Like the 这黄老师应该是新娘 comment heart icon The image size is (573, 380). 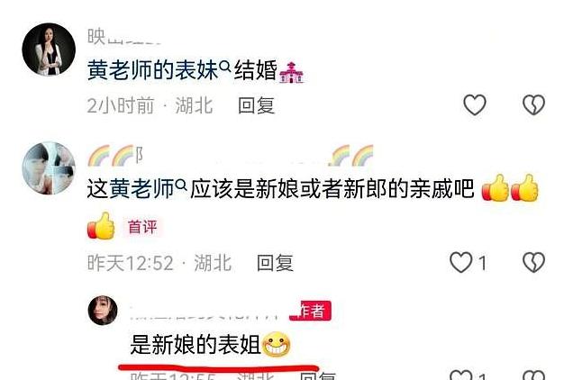[x=460, y=262]
